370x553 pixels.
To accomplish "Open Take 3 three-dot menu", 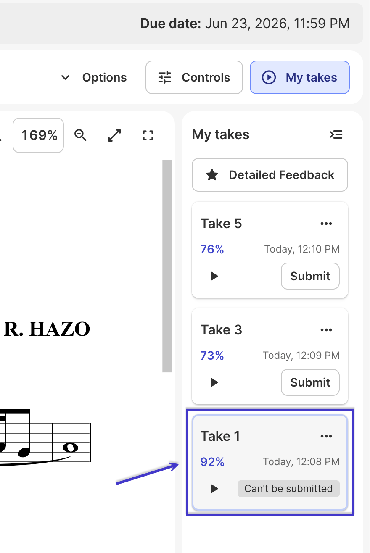I will point(326,330).
